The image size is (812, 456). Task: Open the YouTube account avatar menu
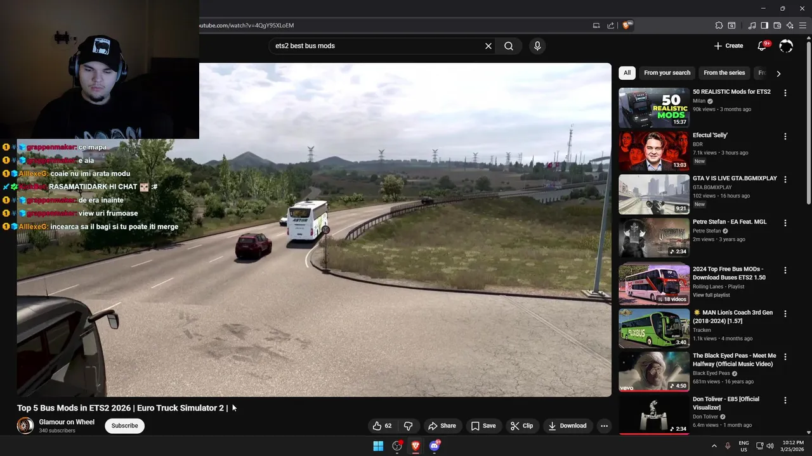pyautogui.click(x=786, y=46)
